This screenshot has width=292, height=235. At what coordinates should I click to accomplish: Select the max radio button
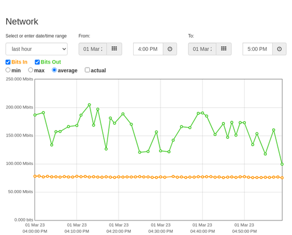[30, 70]
